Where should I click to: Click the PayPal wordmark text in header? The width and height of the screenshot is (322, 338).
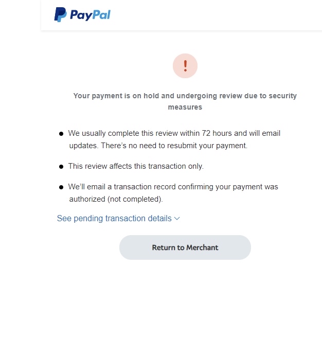[x=91, y=15]
